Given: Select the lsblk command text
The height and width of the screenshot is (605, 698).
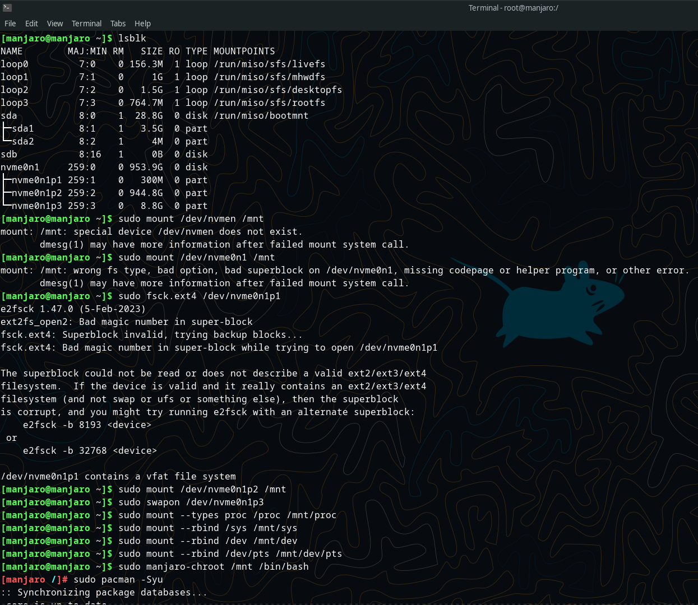Looking at the screenshot, I should pyautogui.click(x=132, y=38).
